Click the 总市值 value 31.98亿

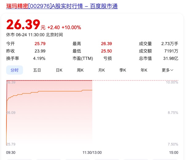click(171, 58)
